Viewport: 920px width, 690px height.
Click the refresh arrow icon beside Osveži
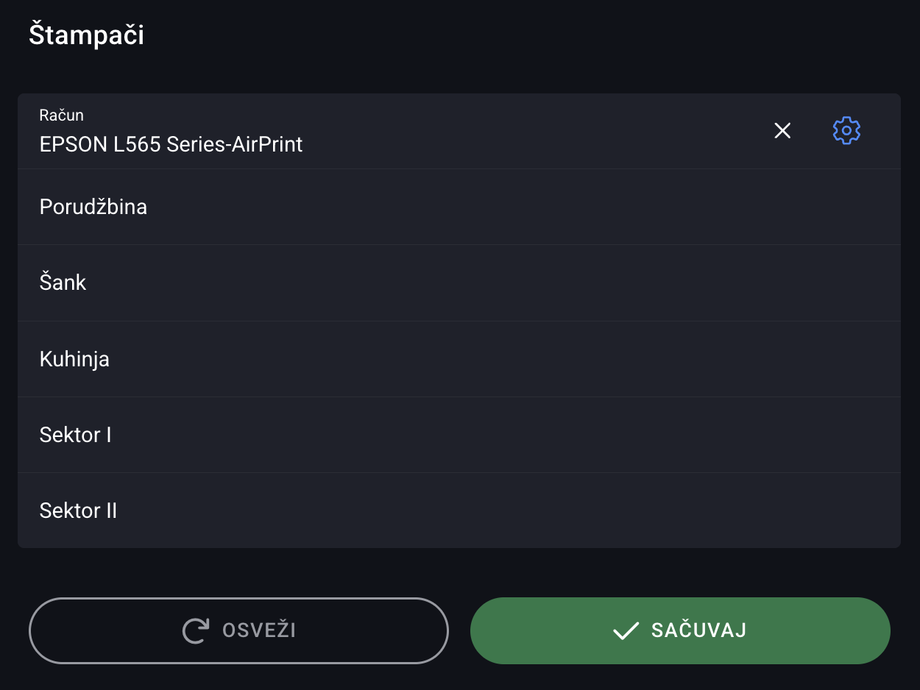coord(196,630)
